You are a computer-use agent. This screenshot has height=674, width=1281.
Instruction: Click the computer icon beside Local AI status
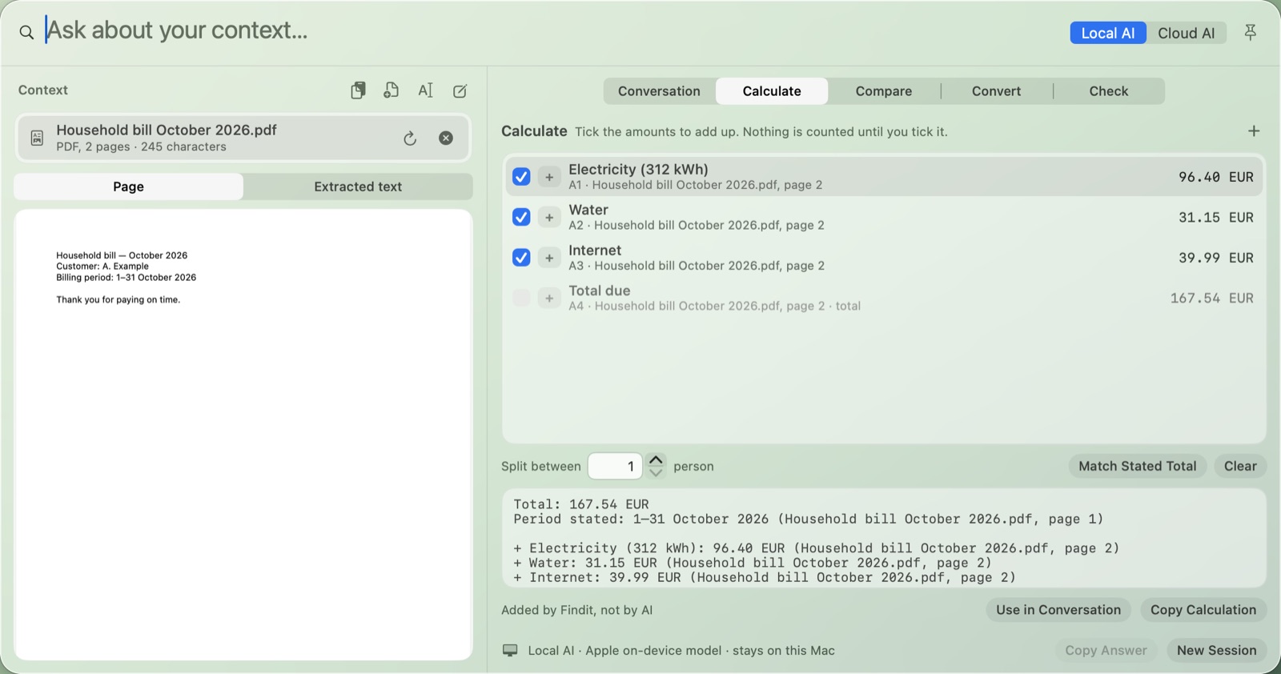[x=510, y=650]
